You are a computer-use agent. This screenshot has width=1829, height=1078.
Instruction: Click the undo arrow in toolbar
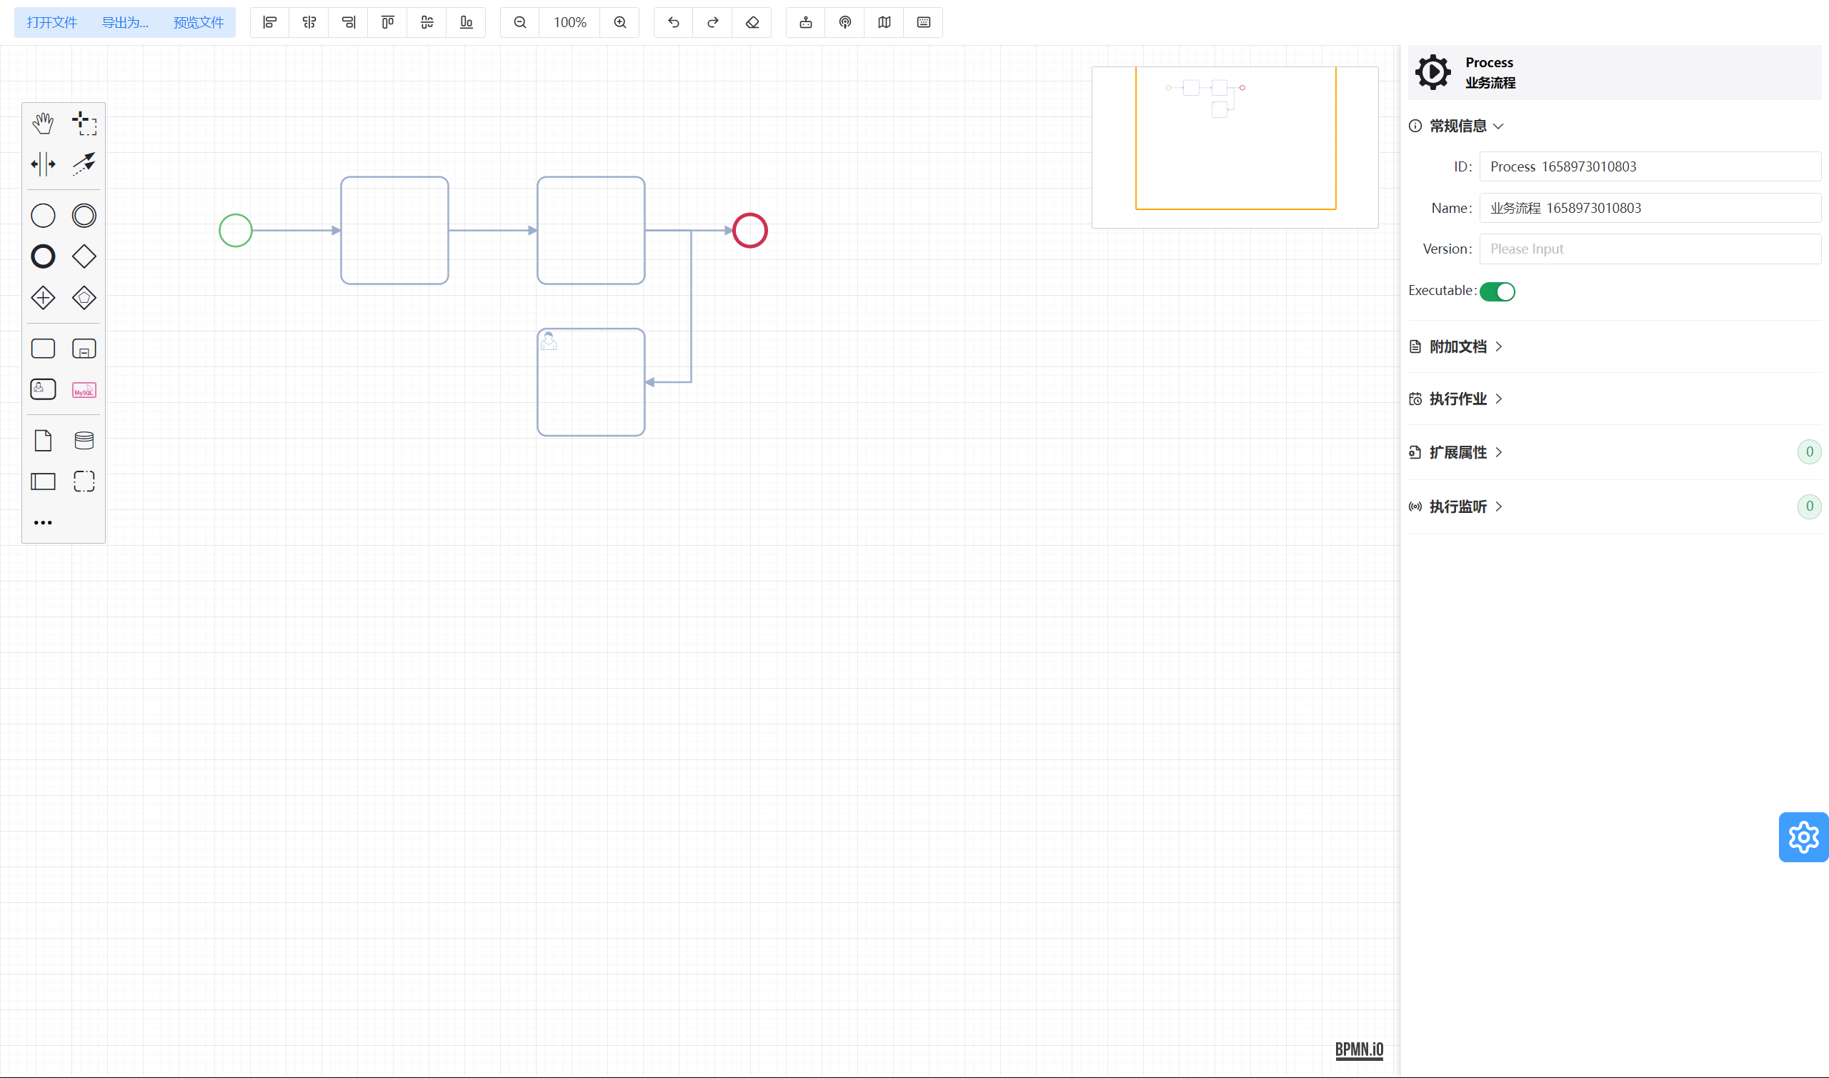point(673,23)
